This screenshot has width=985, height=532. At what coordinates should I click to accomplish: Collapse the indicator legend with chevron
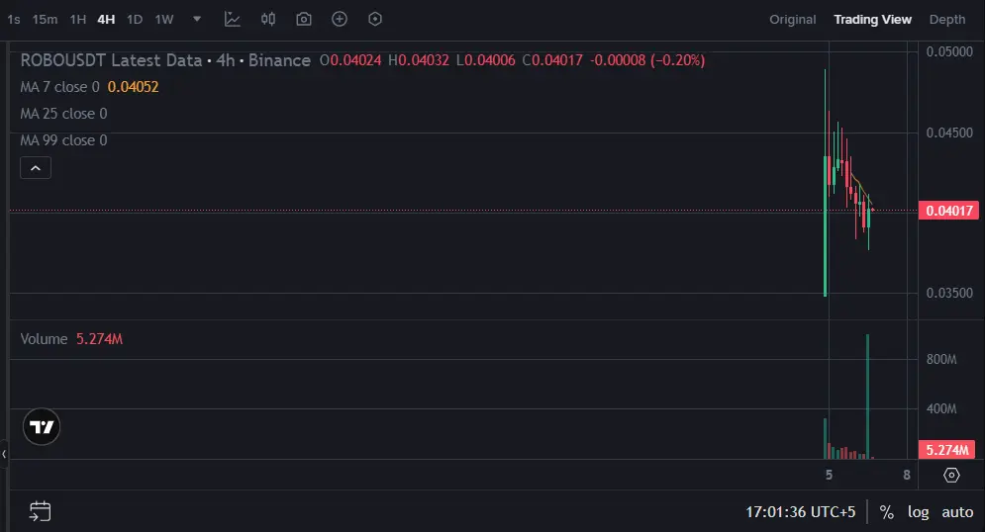[x=36, y=168]
